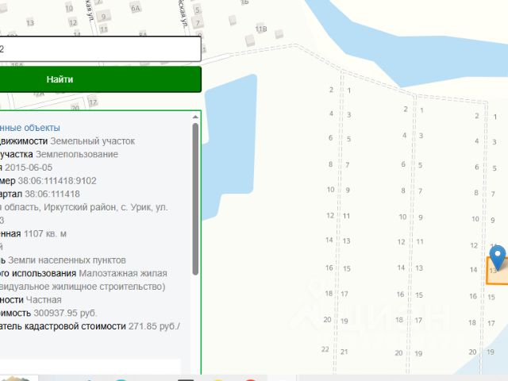
Task: Click the gray building right of 11В
Action: pyautogui.click(x=279, y=33)
